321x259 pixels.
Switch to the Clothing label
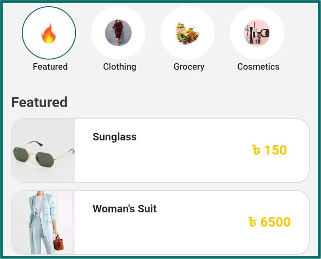(x=120, y=67)
